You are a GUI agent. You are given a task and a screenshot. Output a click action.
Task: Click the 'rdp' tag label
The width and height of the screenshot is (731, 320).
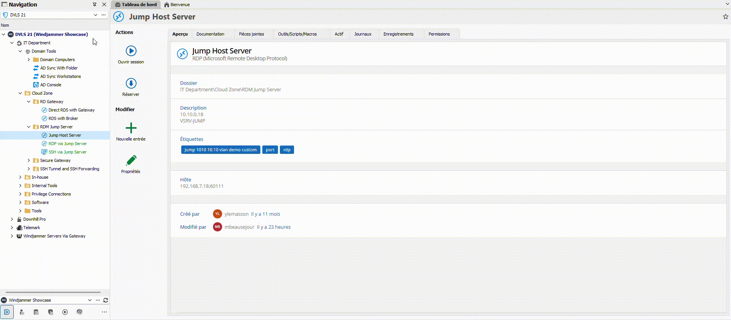point(287,150)
